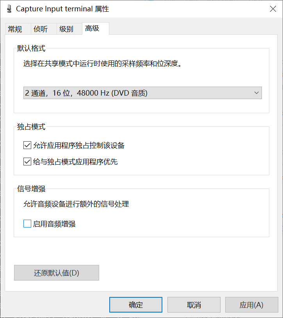Disable 给与独占模式应用程序优先
This screenshot has height=318, width=283.
click(x=27, y=162)
